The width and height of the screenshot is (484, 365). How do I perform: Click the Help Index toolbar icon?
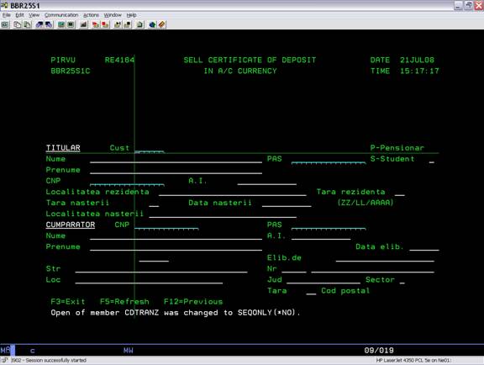point(162,24)
